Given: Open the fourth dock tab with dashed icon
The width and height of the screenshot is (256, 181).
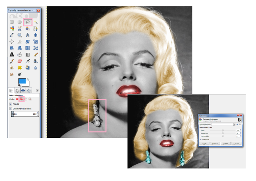Looking at the screenshot, I should pos(29,90).
